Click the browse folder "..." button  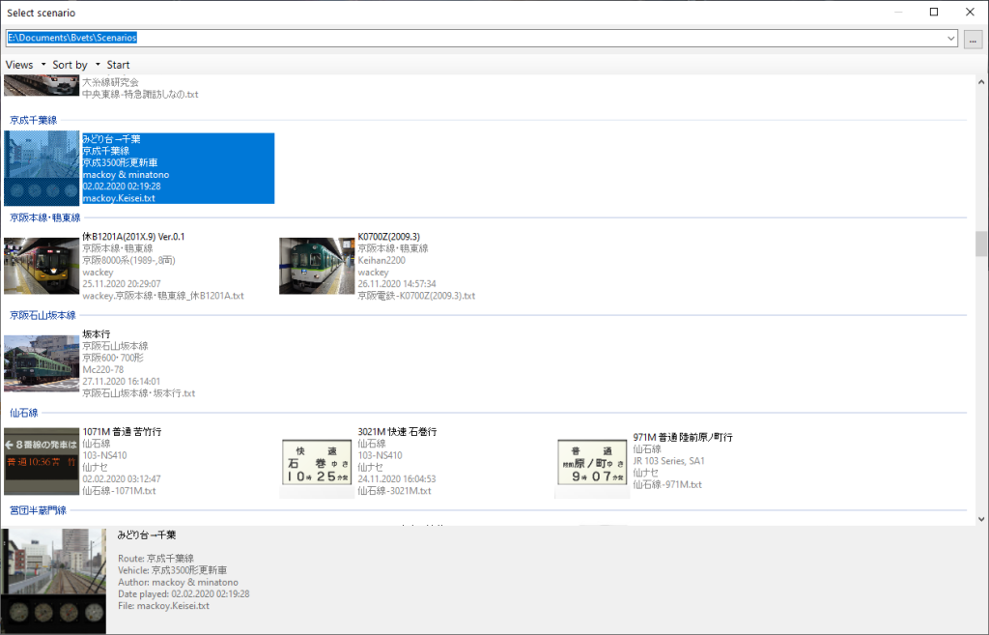point(973,39)
